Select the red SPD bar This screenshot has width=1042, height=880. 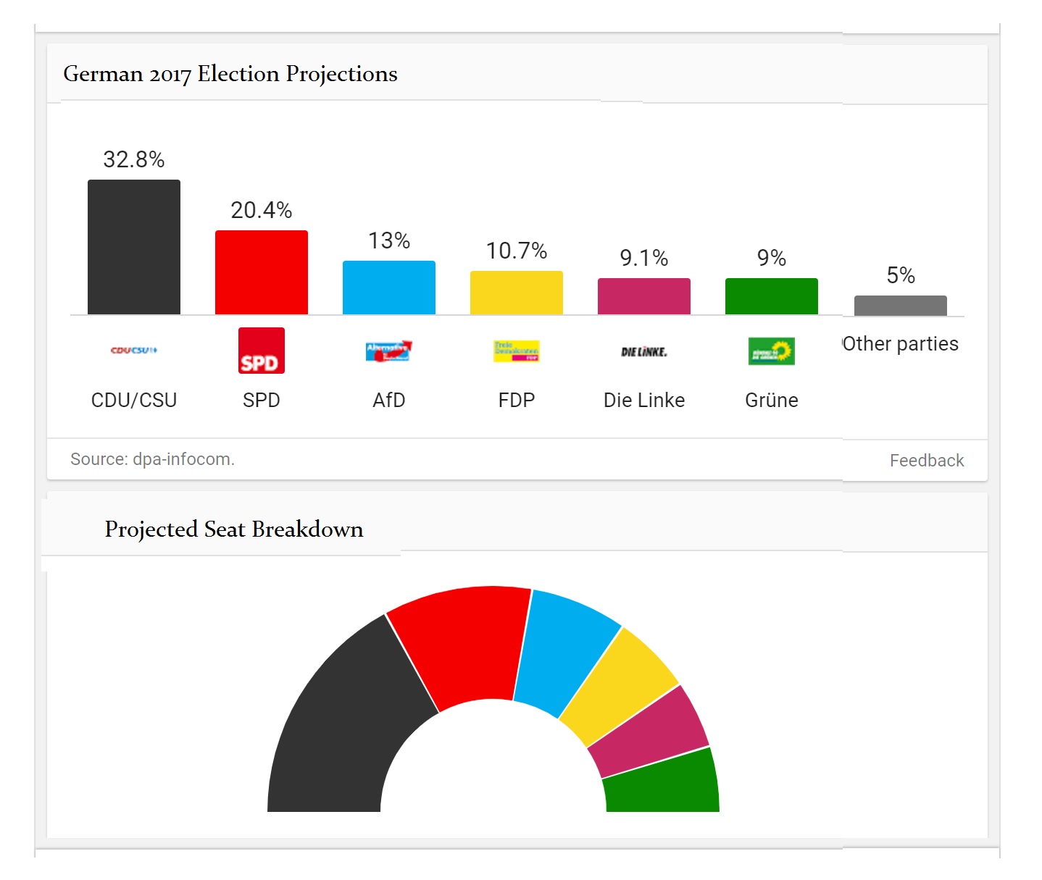262,272
